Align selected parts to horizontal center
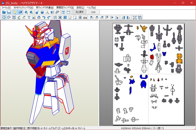The image size is (196, 130). [97, 17]
